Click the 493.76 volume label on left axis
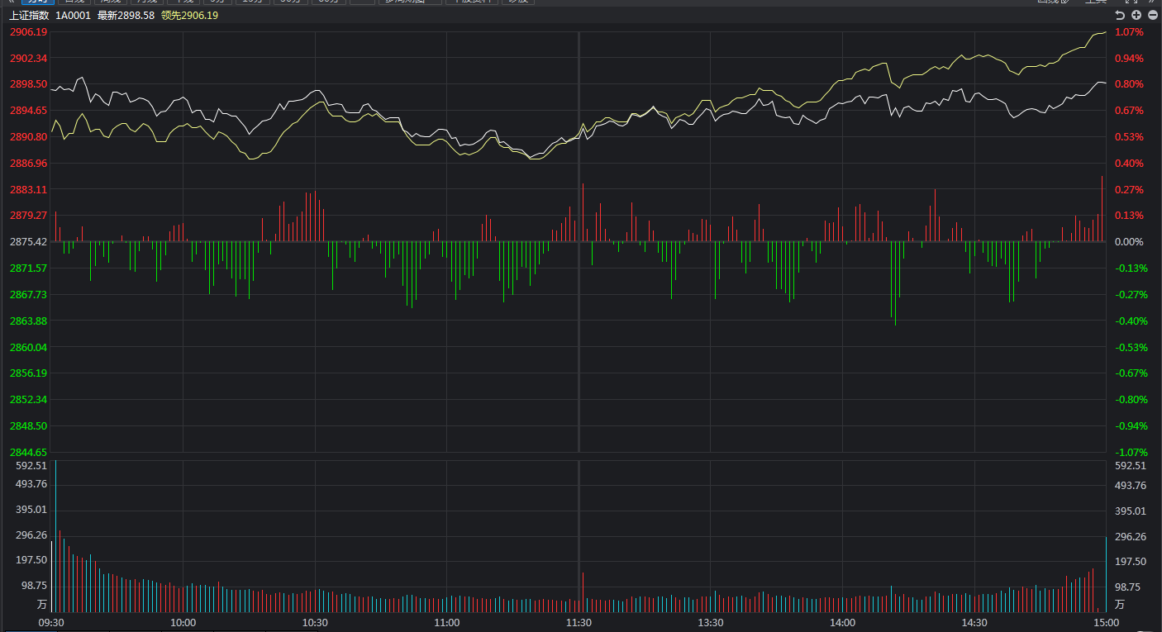The width and height of the screenshot is (1162, 632). point(31,485)
